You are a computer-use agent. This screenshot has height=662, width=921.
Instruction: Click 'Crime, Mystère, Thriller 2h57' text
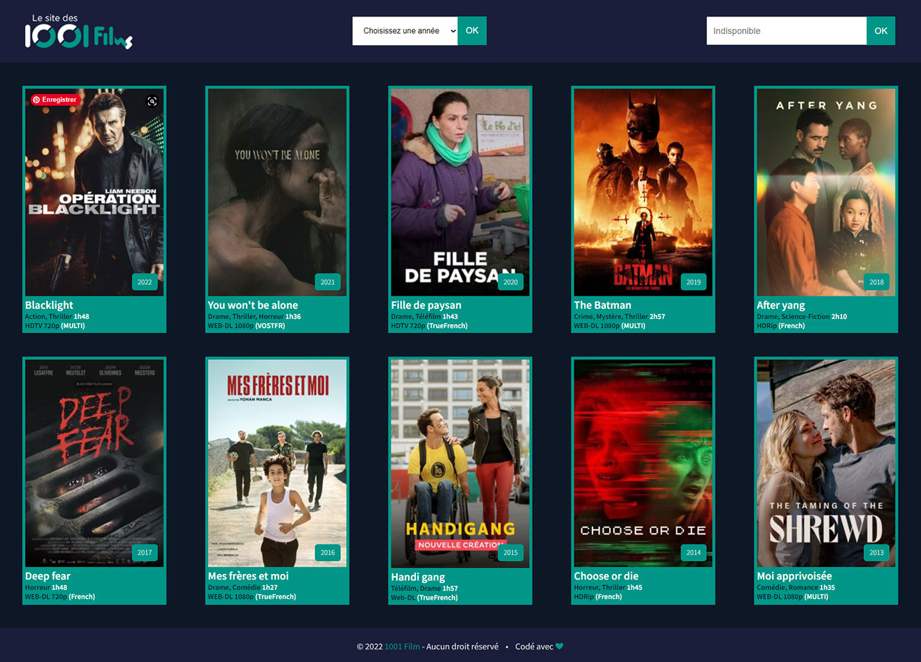[620, 316]
